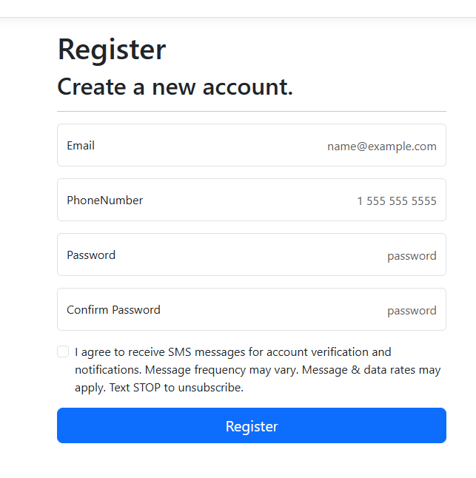Screen dimensions: 476x478
Task: Click the 'Email' label text
Action: [x=81, y=146]
